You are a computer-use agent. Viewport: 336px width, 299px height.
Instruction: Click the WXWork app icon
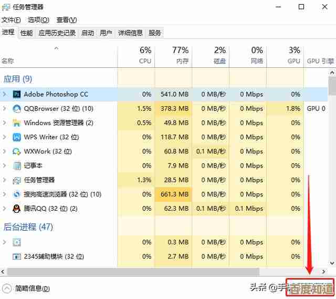pyautogui.click(x=16, y=151)
